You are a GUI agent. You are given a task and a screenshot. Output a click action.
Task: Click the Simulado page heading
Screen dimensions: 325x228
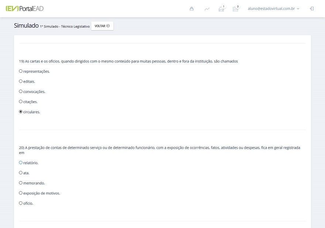coord(26,25)
